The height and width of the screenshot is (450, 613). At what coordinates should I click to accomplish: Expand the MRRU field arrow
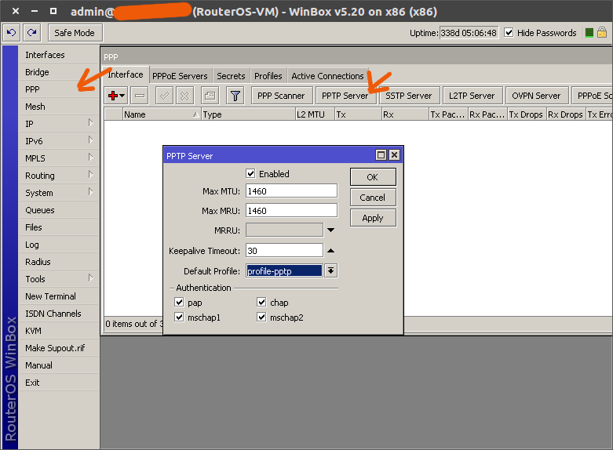[x=330, y=230]
